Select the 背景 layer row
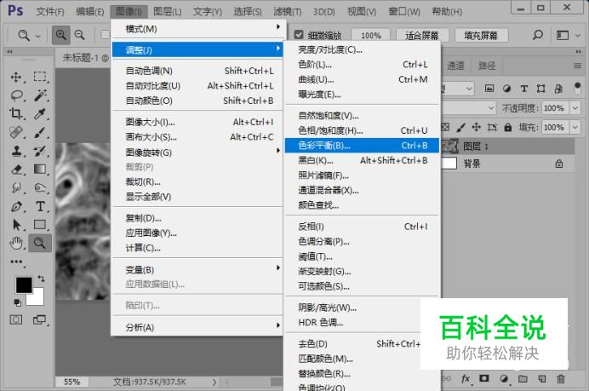589x391 pixels. tap(507, 164)
